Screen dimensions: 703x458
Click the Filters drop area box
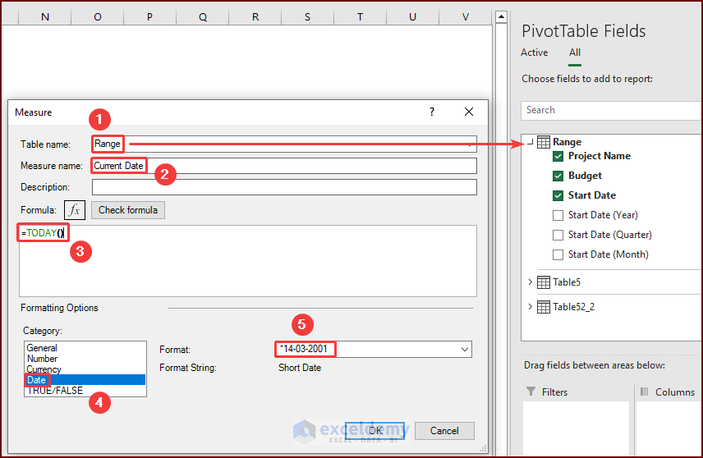click(x=577, y=428)
